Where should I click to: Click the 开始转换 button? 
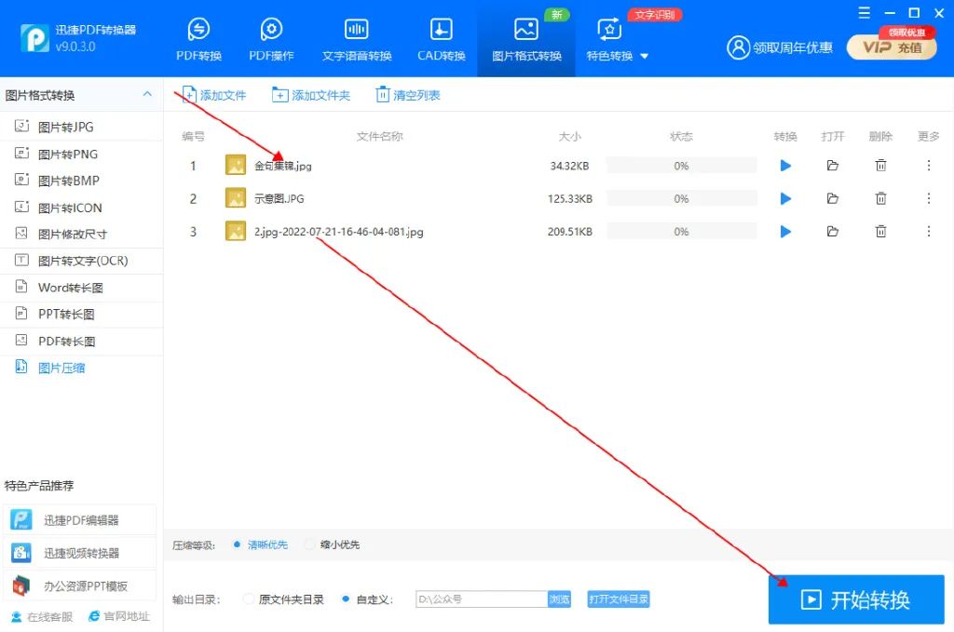click(856, 599)
